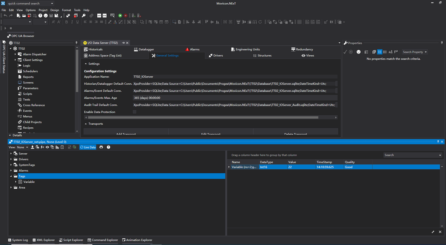Open the View dropdown set to None
Image resolution: width=446 pixels, height=245 pixels.
click(x=22, y=147)
